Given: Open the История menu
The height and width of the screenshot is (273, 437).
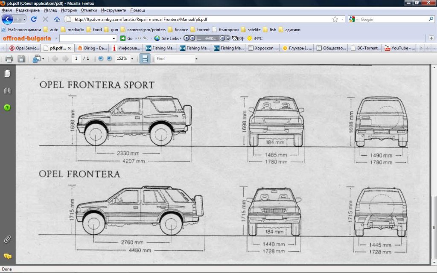Looking at the screenshot, I should 68,10.
